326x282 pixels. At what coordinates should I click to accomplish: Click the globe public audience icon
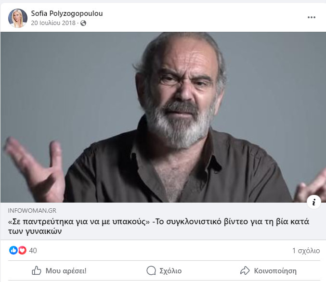[x=83, y=23]
